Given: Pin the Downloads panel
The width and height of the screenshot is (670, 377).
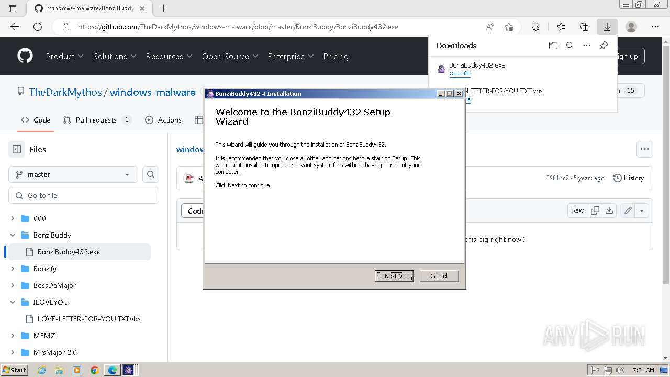Looking at the screenshot, I should (604, 46).
